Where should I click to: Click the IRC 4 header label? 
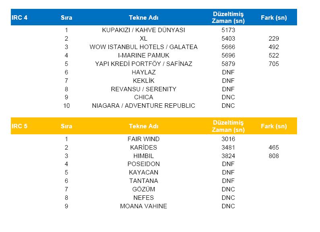pos(20,18)
